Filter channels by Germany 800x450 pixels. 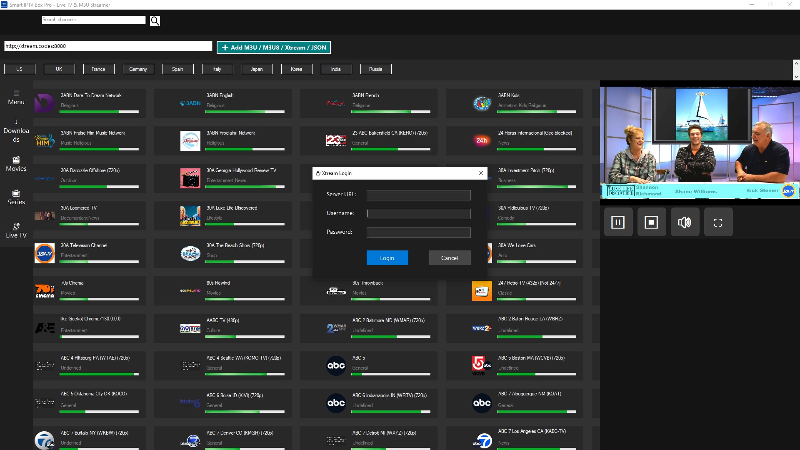click(x=138, y=69)
